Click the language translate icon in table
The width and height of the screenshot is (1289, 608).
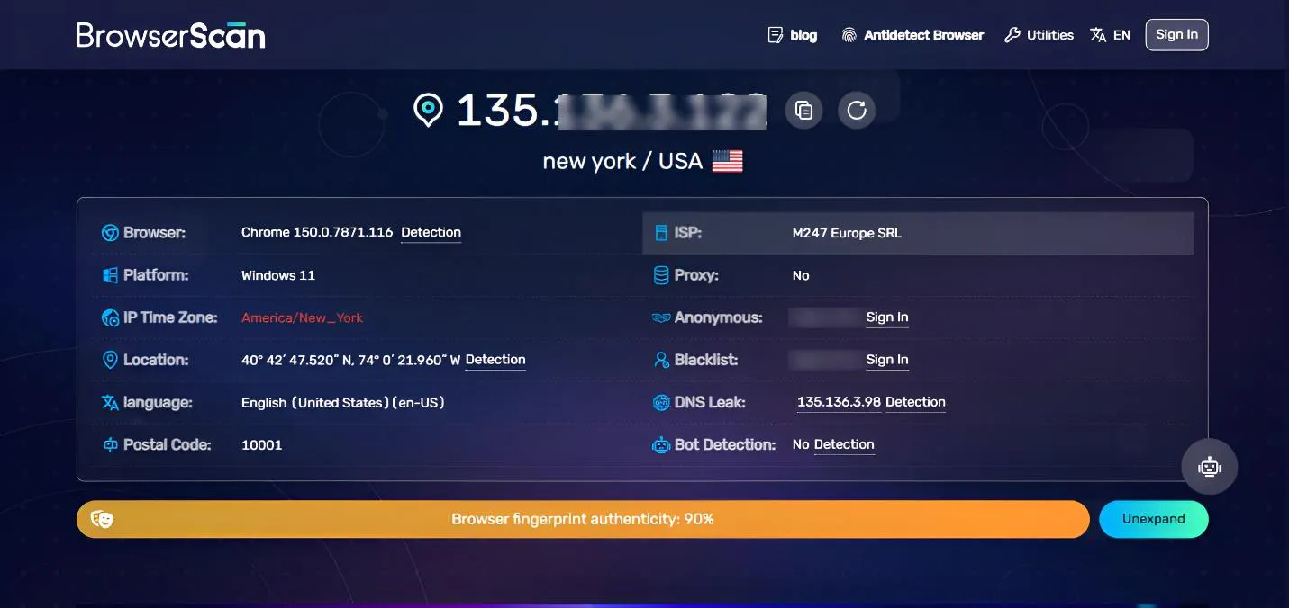point(110,402)
